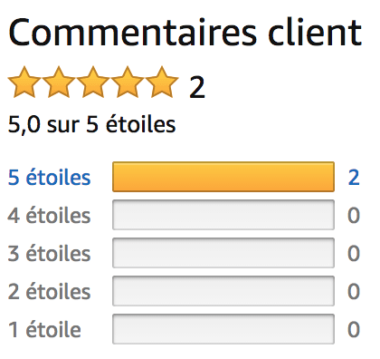Click the third gold rating star

coord(93,82)
